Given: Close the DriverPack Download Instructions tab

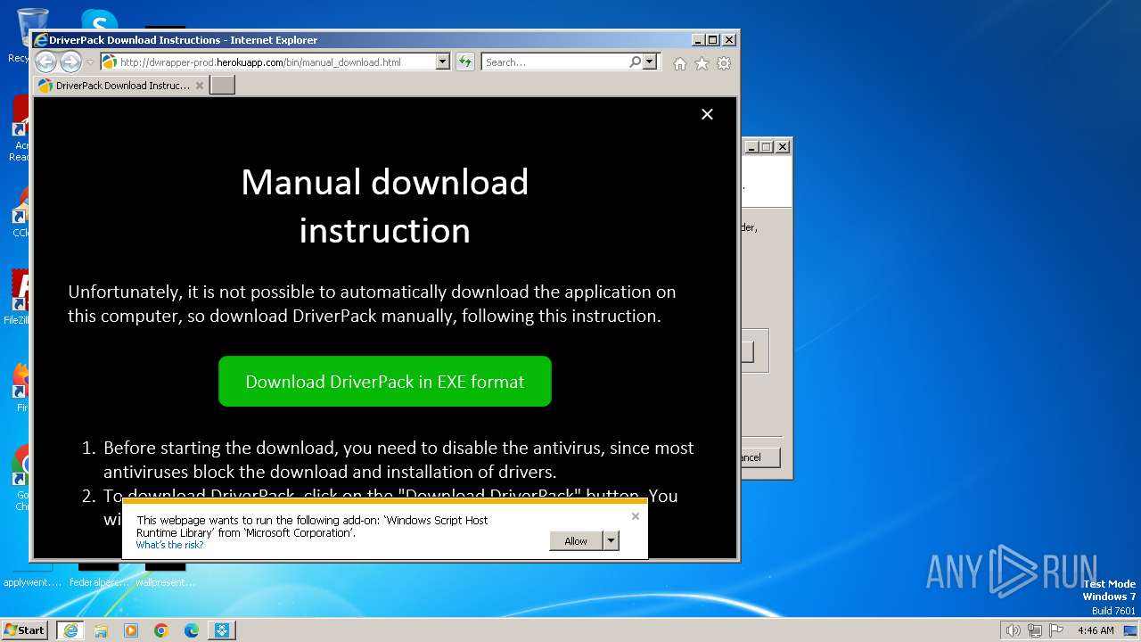Looking at the screenshot, I should (200, 86).
